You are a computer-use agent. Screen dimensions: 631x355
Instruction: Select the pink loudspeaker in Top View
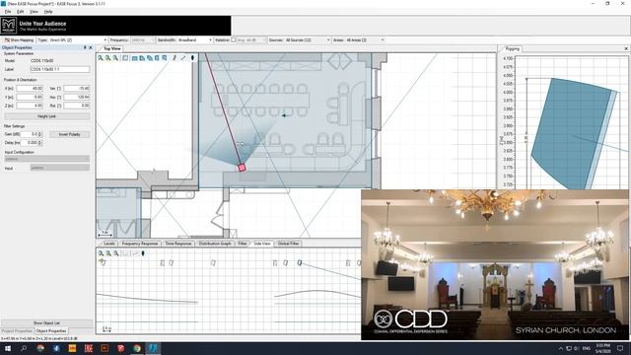click(242, 168)
